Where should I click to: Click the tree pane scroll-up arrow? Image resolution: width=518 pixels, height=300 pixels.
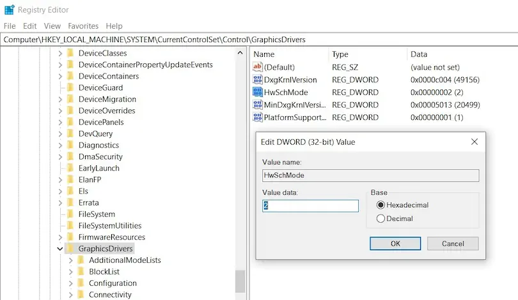click(240, 53)
